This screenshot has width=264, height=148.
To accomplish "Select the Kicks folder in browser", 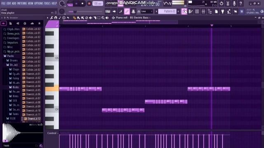I will [x=14, y=87].
